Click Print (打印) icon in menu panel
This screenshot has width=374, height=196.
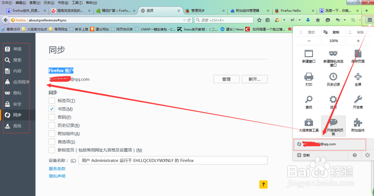(309, 79)
